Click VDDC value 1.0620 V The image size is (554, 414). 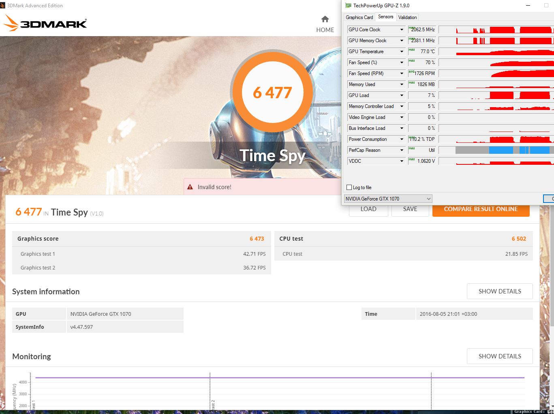[x=422, y=161]
